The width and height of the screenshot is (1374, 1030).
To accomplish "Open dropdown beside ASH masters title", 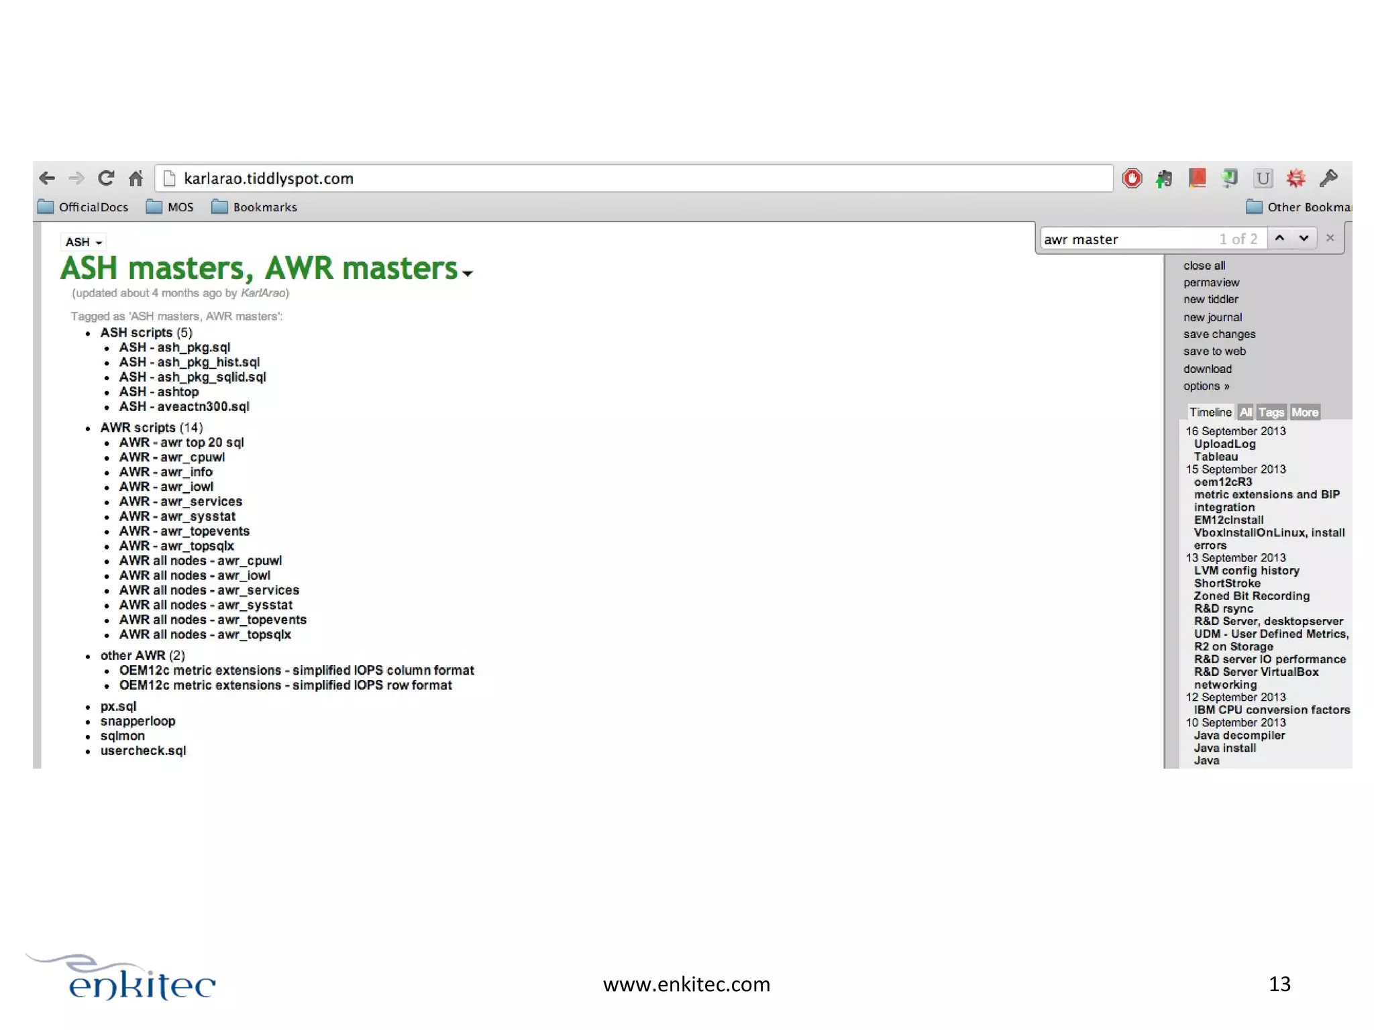I will coord(468,273).
